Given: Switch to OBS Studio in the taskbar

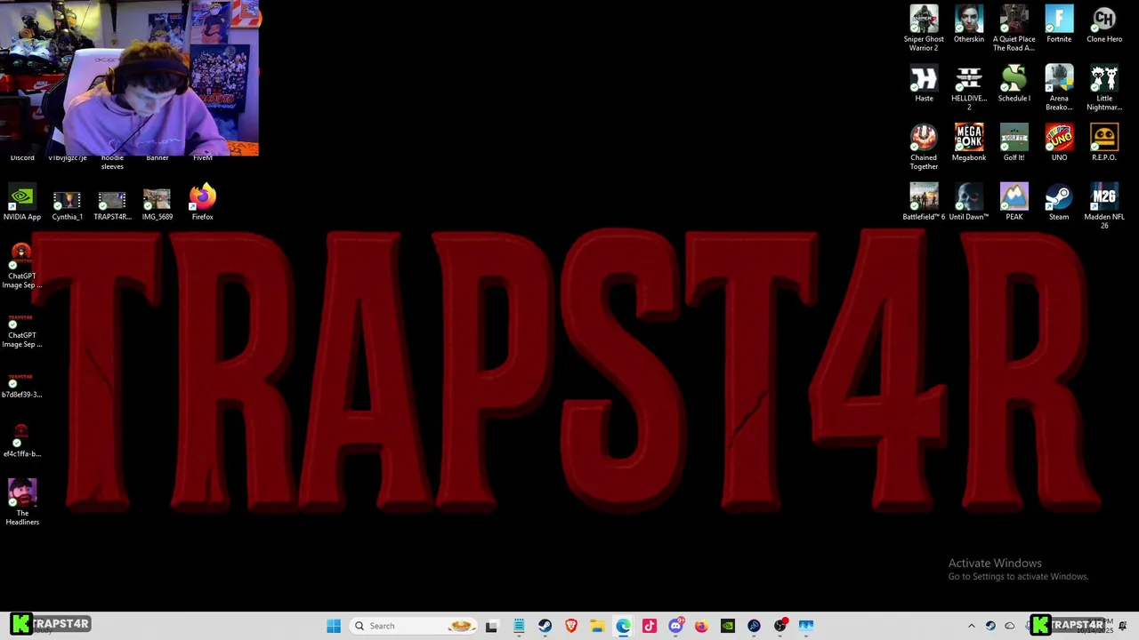Looking at the screenshot, I should tap(780, 626).
